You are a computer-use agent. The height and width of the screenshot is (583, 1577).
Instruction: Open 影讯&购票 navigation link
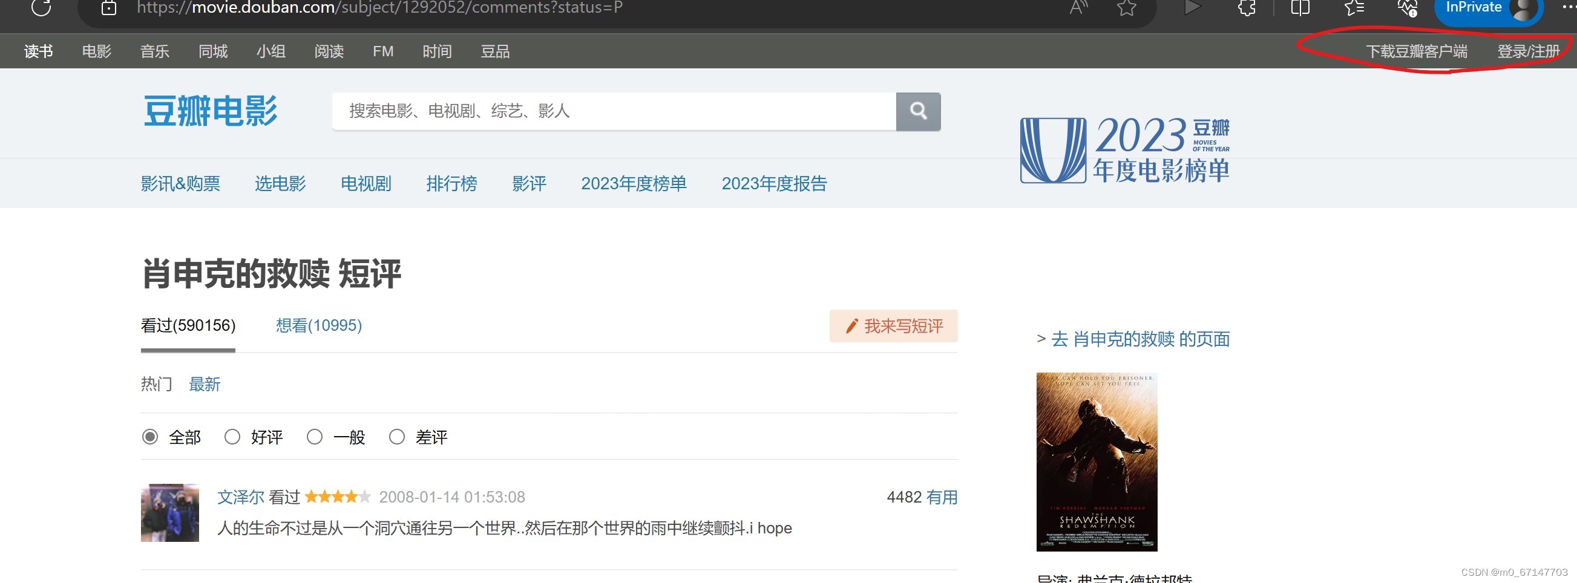click(x=180, y=183)
